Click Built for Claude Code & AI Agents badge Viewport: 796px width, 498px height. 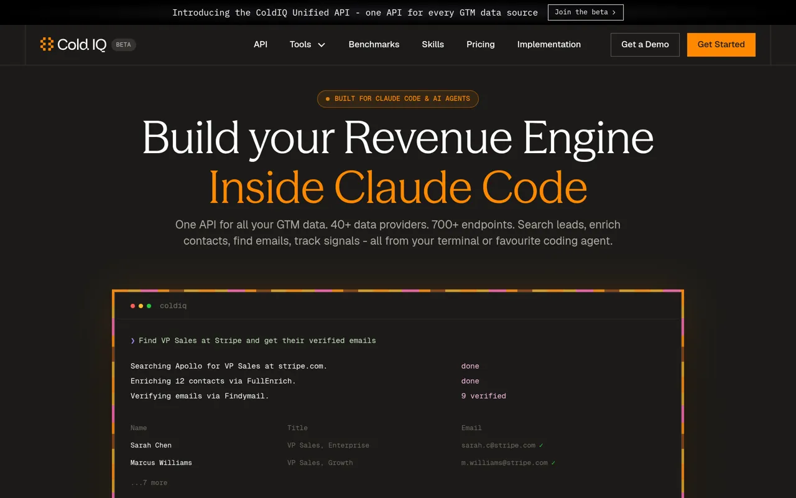point(398,99)
